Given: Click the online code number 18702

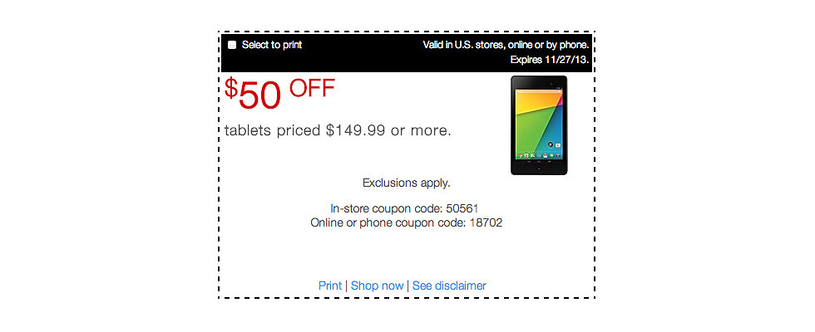Looking at the screenshot, I should point(485,223).
